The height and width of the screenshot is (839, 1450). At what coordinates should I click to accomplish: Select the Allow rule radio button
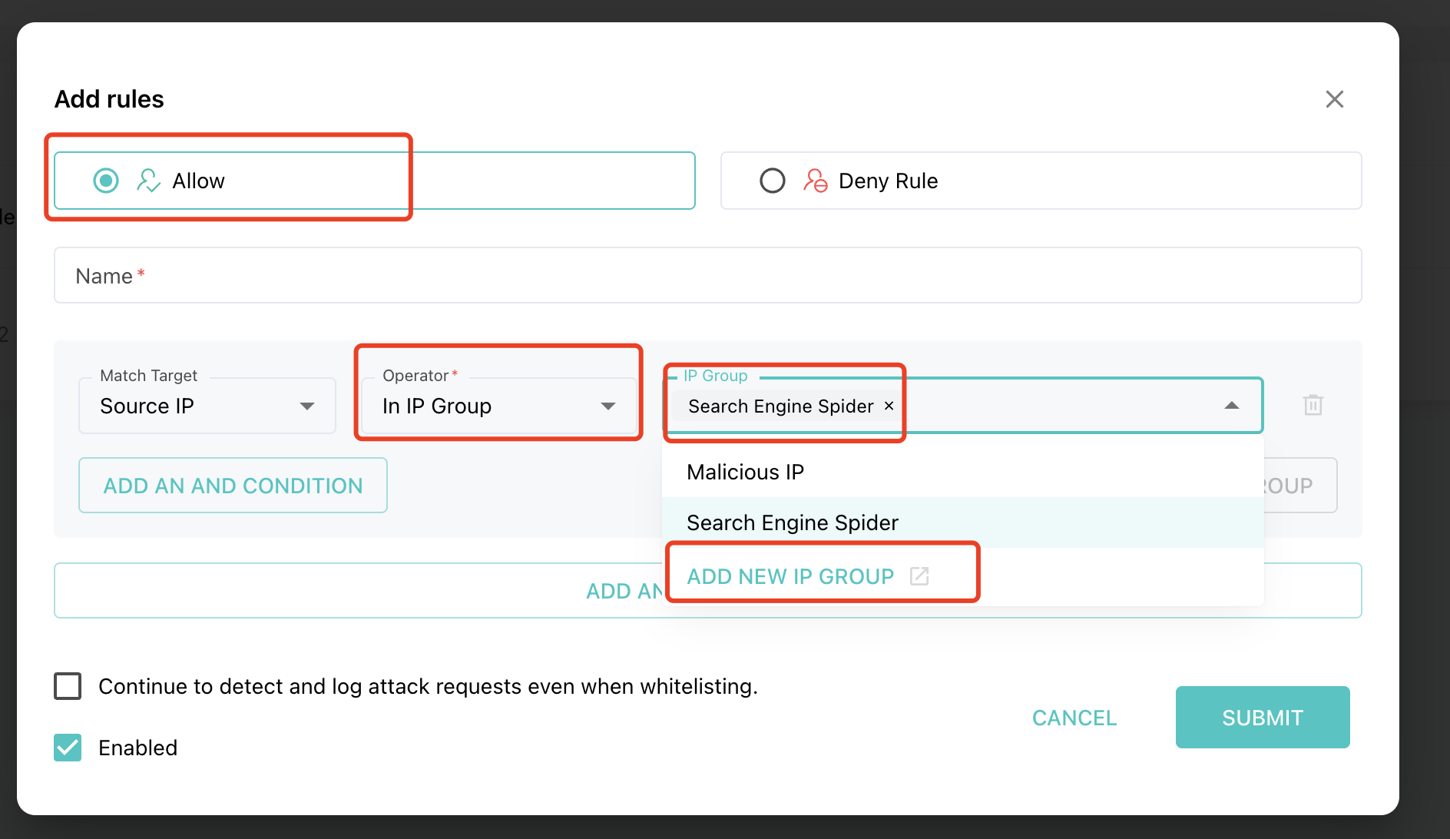click(x=106, y=181)
